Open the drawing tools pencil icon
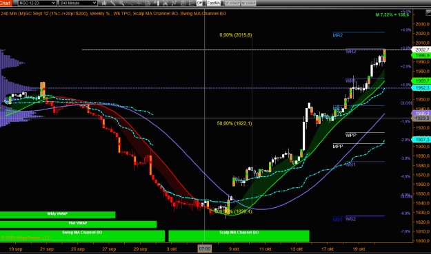Screen dimensions: 431x254 112,3
